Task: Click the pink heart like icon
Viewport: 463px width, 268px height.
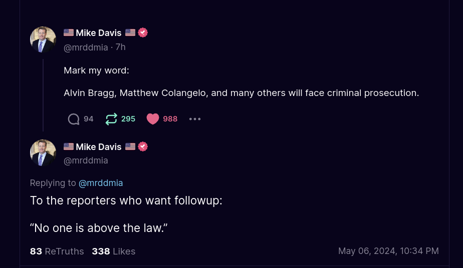Action: (x=153, y=119)
